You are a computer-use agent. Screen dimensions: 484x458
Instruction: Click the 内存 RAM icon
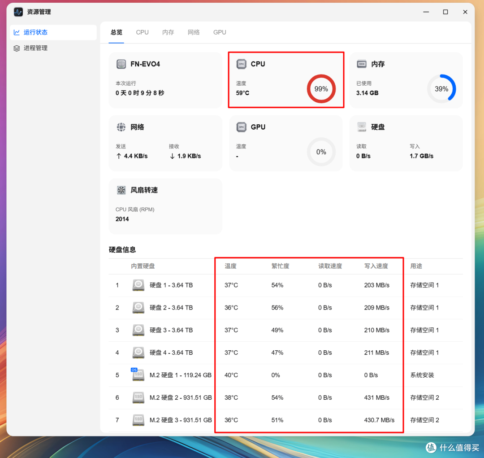coord(362,64)
